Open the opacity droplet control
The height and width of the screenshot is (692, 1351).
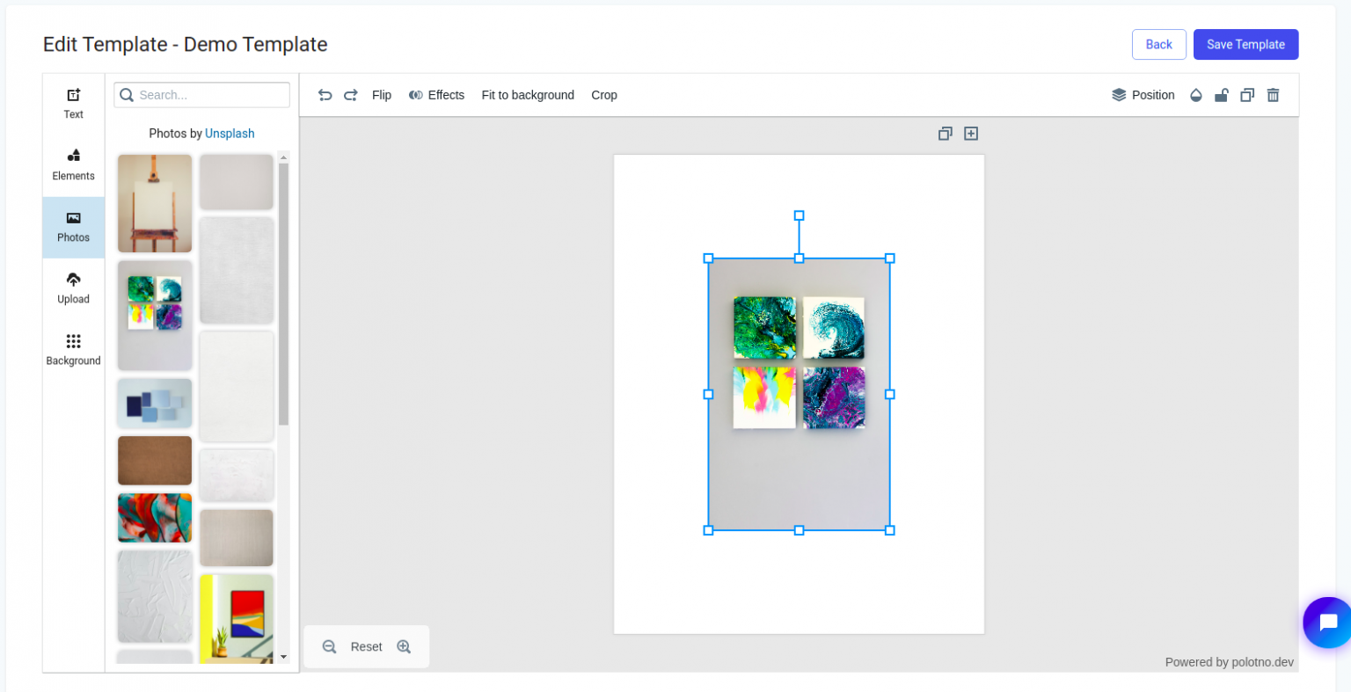click(1196, 95)
